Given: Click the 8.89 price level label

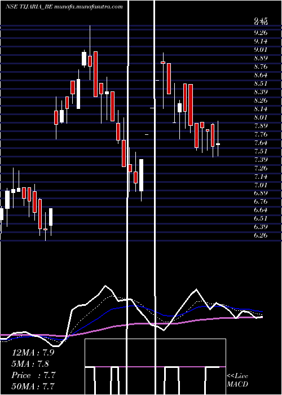Looking at the screenshot, I should (261, 58).
